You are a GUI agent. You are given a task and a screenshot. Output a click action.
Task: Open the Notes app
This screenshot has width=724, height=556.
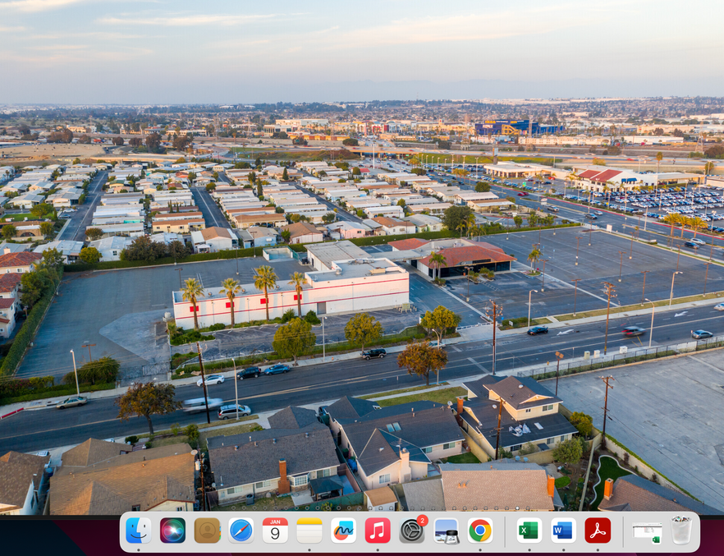[x=309, y=531]
